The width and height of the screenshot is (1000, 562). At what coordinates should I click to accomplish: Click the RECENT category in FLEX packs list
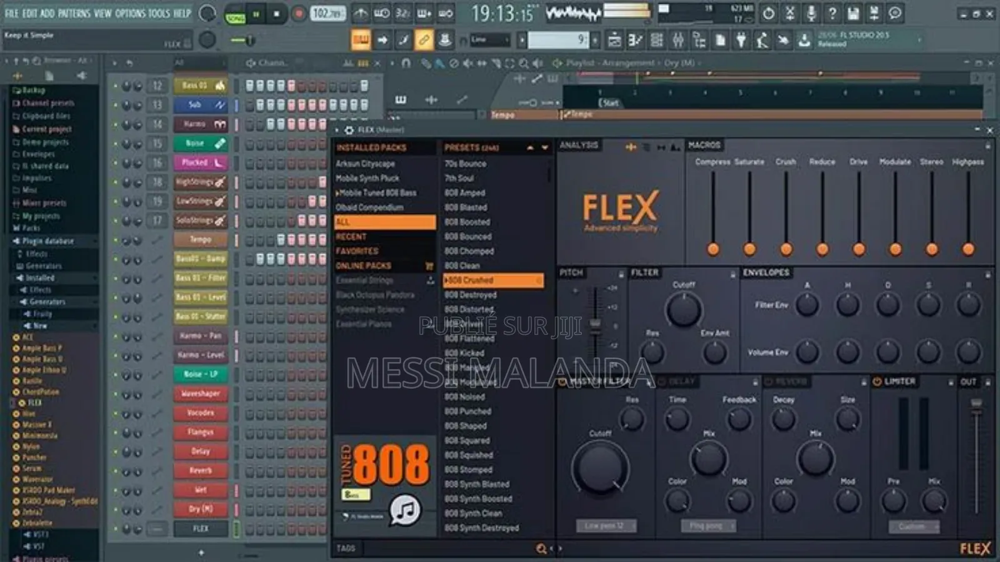coord(351,236)
